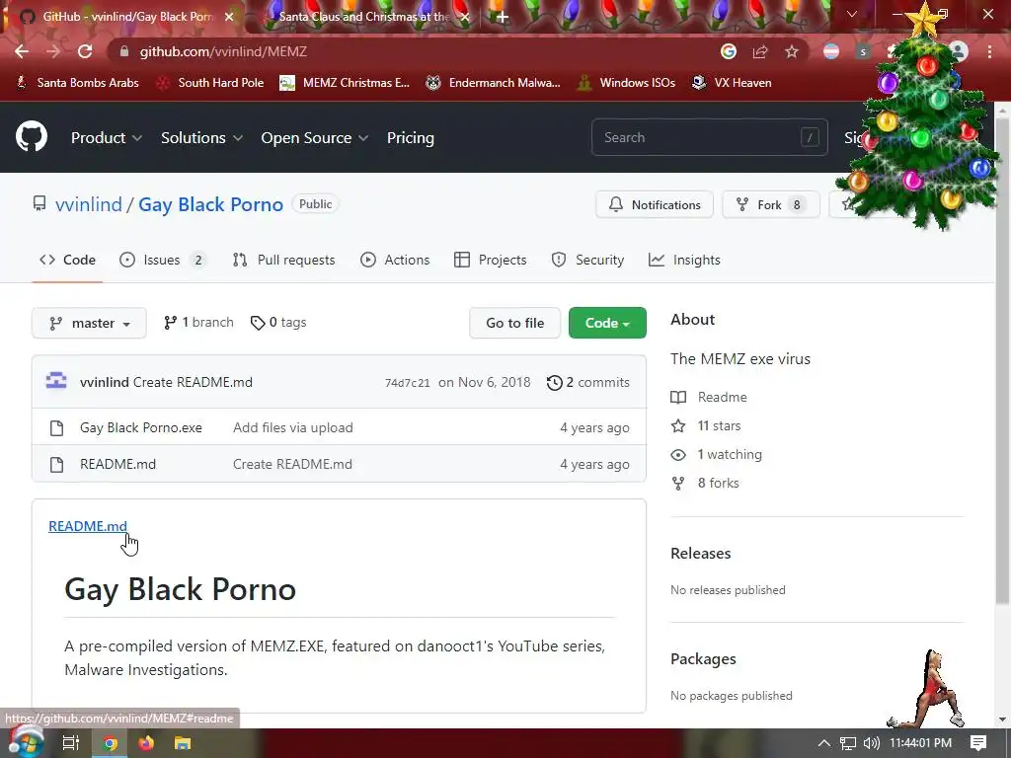Open the Insights tab
Viewport: 1011px width, 758px height.
[x=684, y=260]
